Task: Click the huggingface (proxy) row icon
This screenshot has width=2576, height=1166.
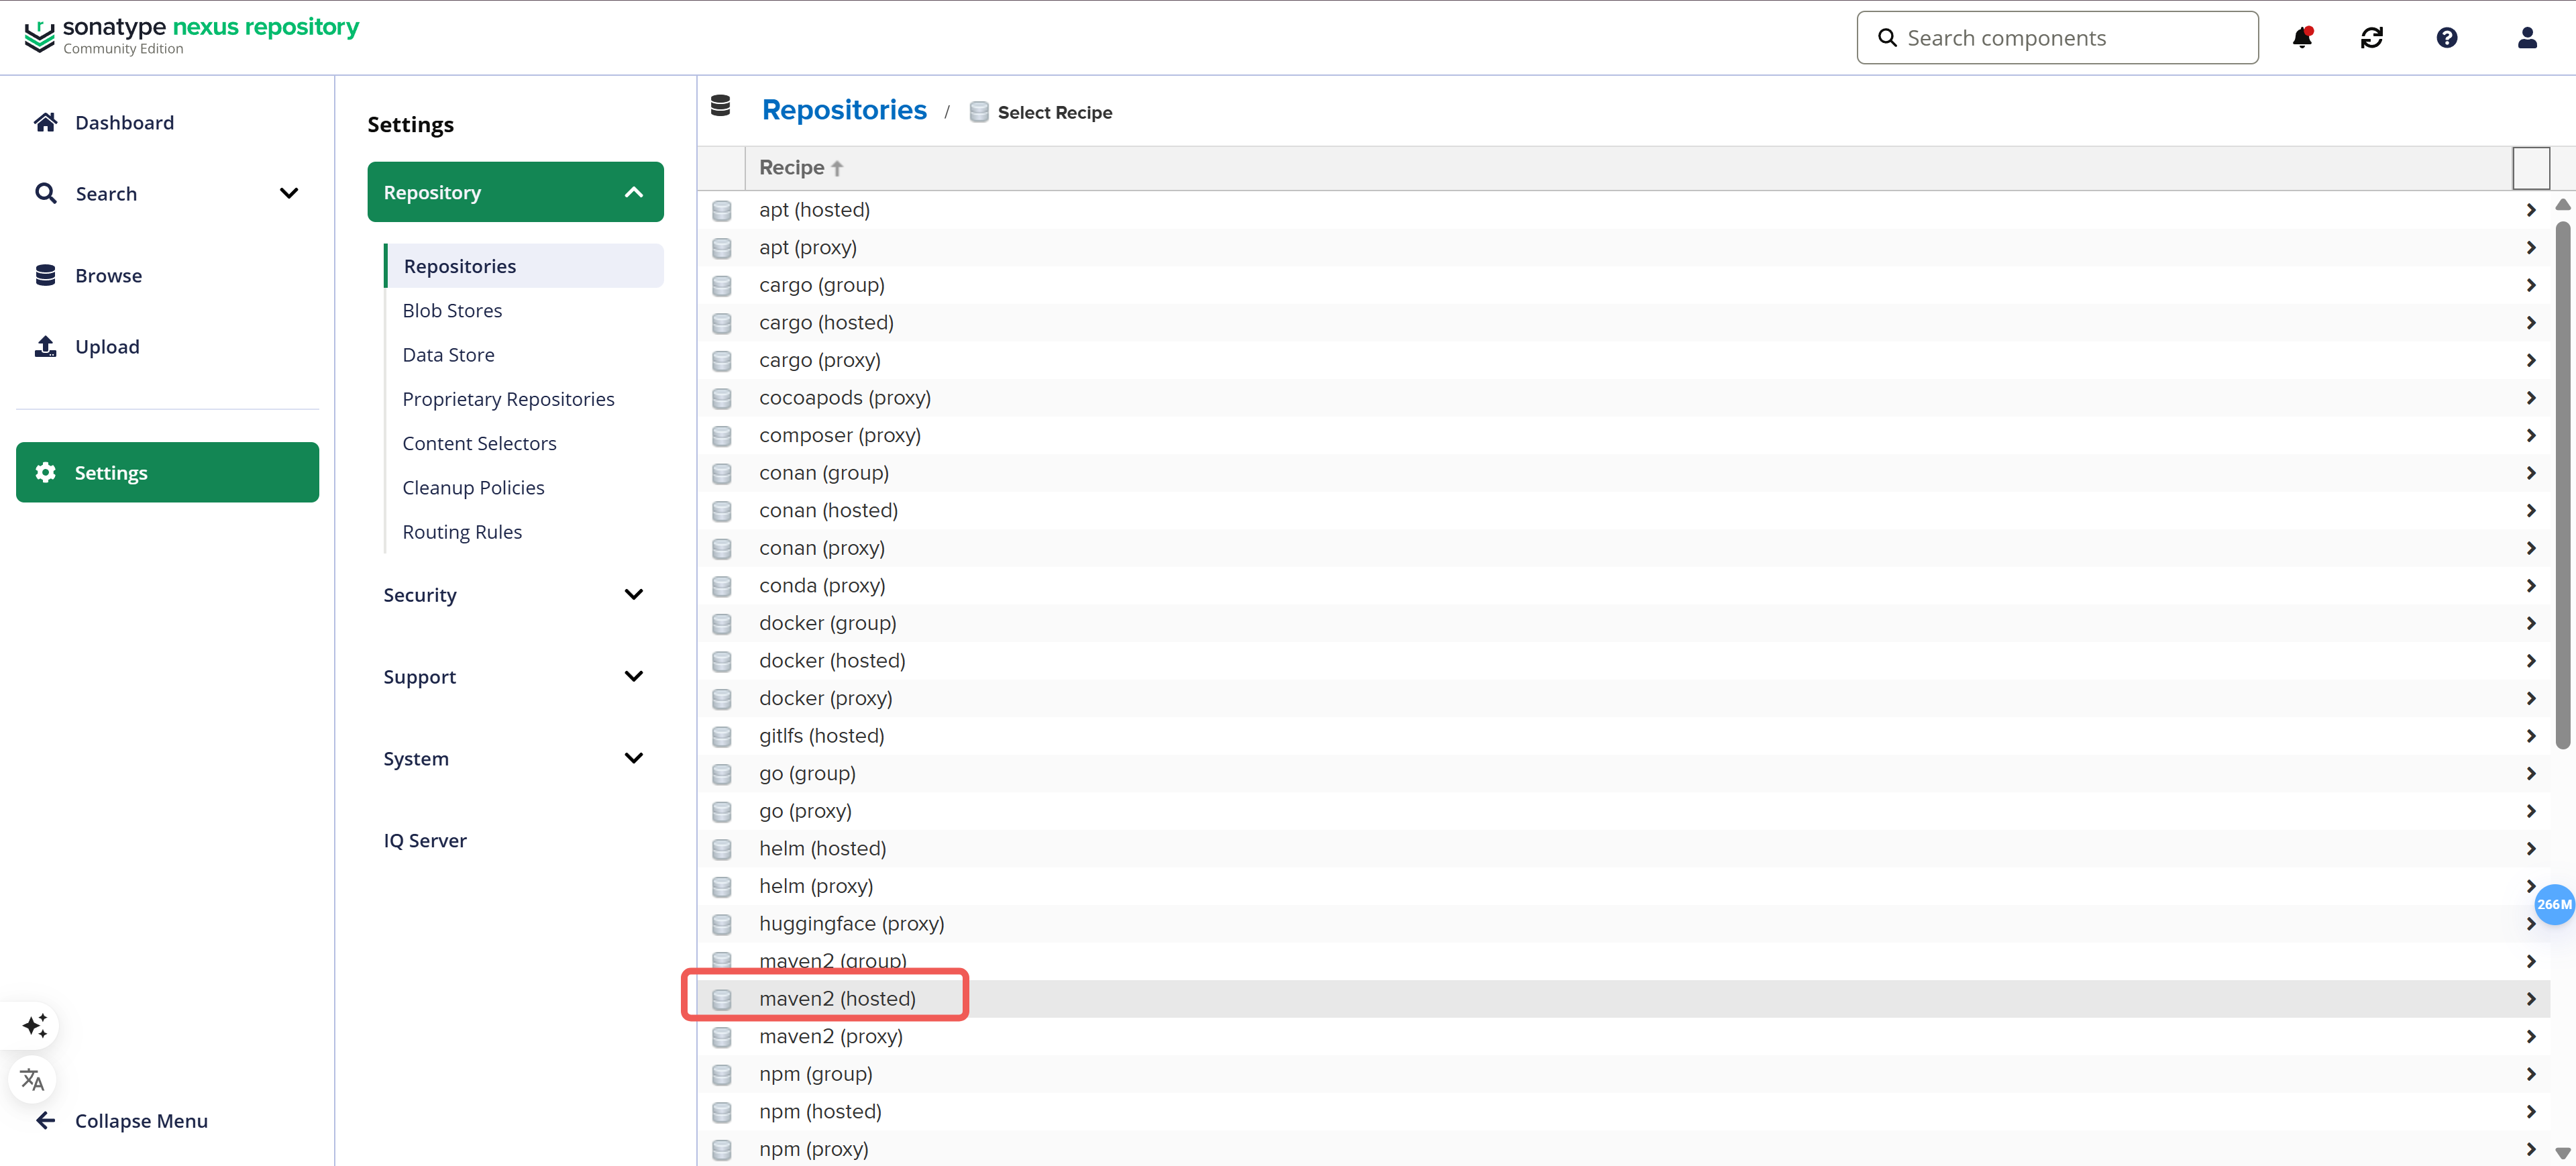Action: 721,924
